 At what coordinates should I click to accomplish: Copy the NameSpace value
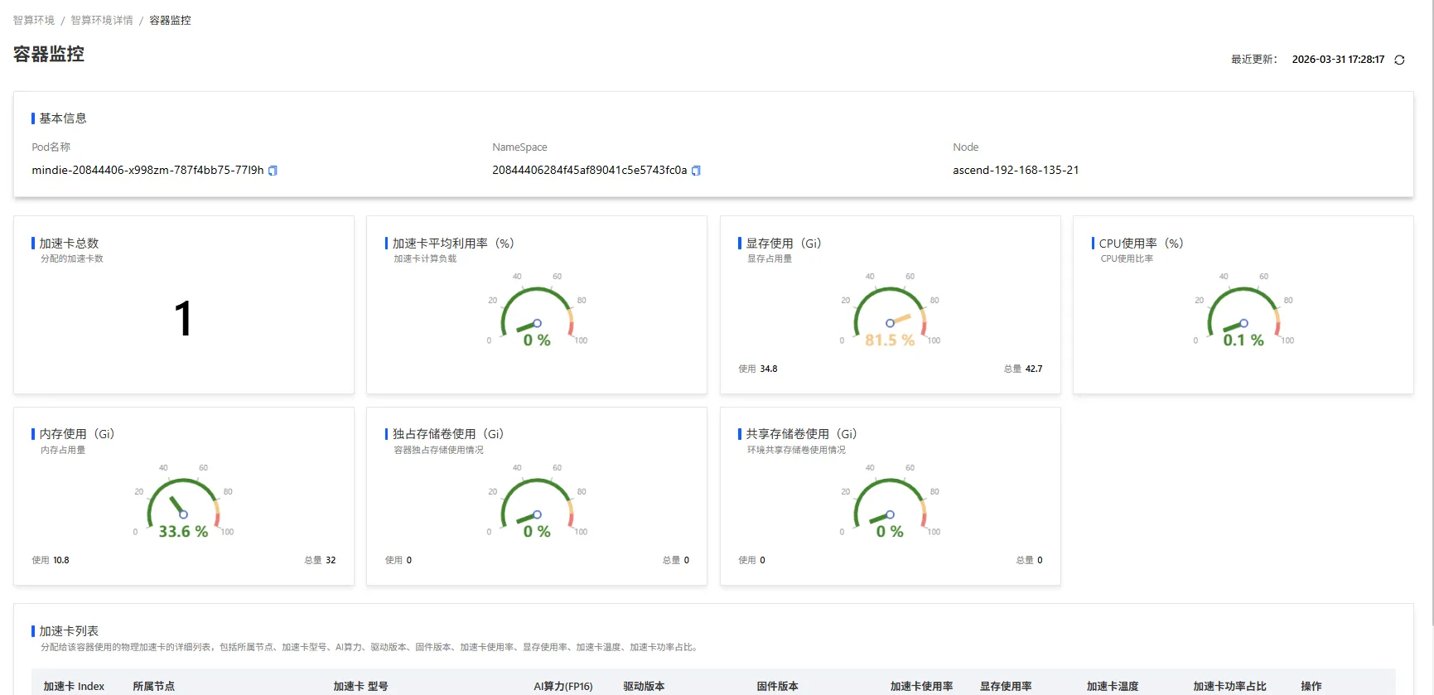pos(696,171)
